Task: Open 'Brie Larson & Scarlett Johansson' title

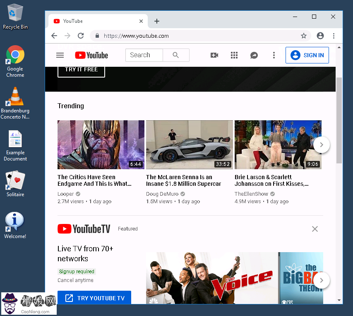Action: 271,180
